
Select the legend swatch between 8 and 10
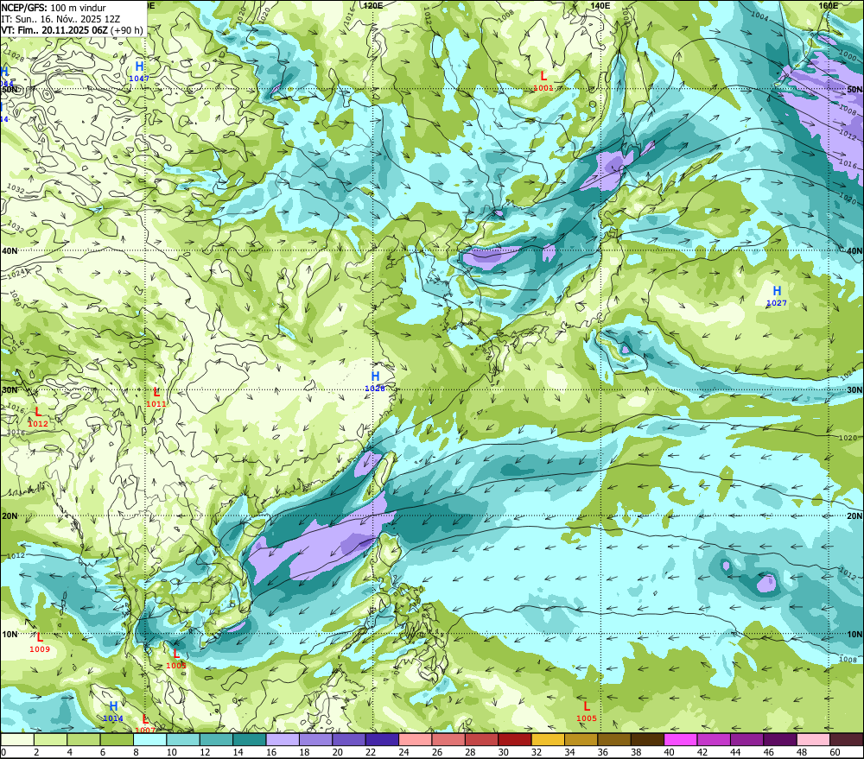(149, 739)
